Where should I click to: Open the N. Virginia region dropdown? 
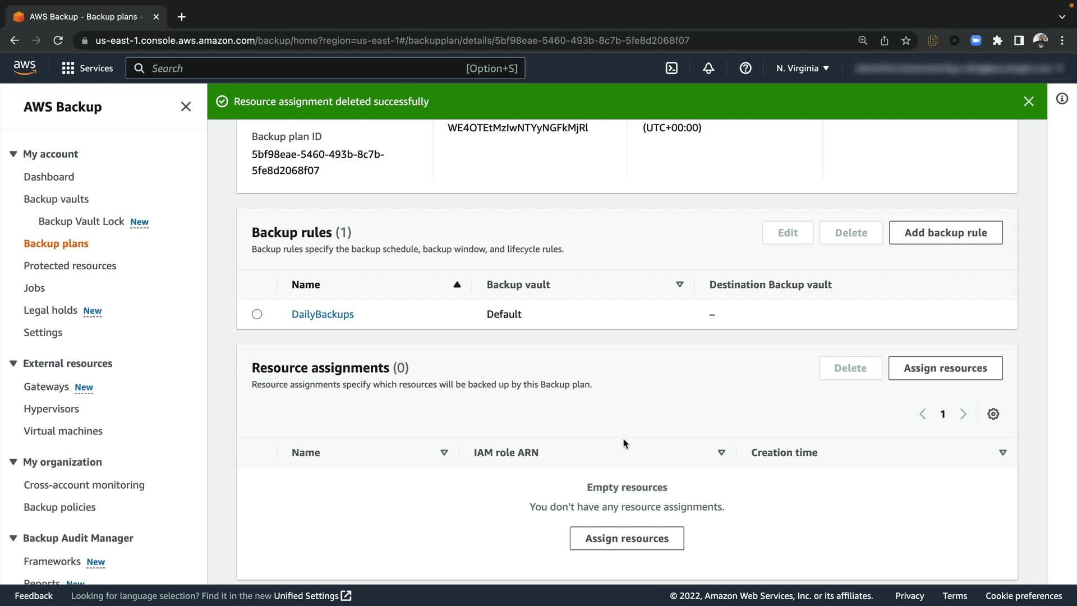[x=802, y=68]
